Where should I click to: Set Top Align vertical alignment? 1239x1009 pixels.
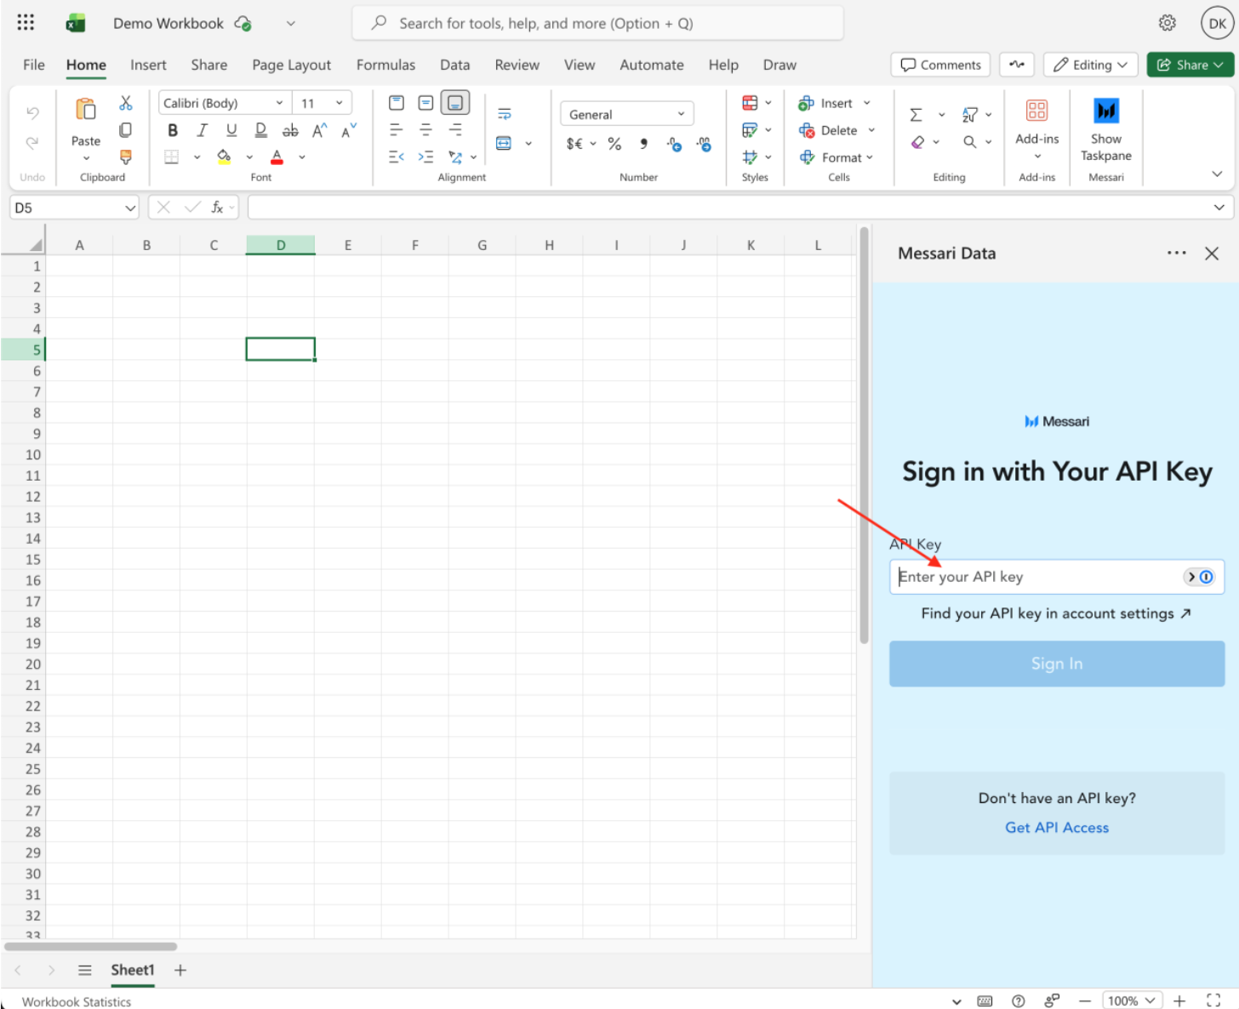pos(397,103)
